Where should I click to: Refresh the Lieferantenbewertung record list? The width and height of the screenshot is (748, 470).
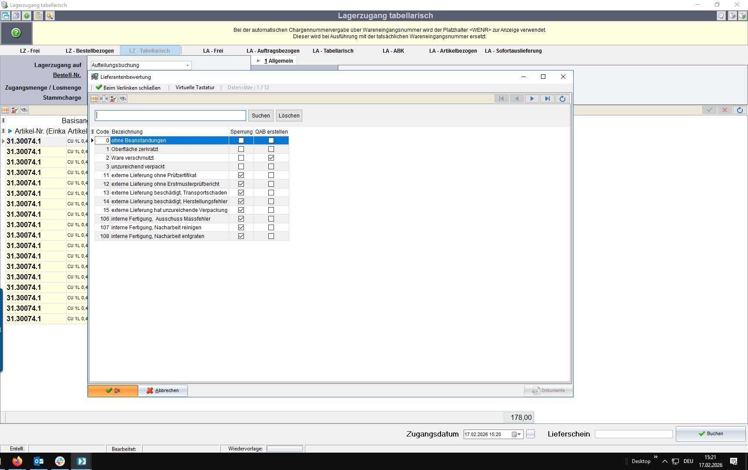click(562, 99)
